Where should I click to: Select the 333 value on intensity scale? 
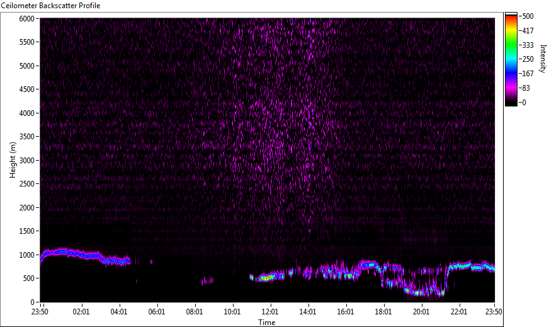pyautogui.click(x=528, y=45)
